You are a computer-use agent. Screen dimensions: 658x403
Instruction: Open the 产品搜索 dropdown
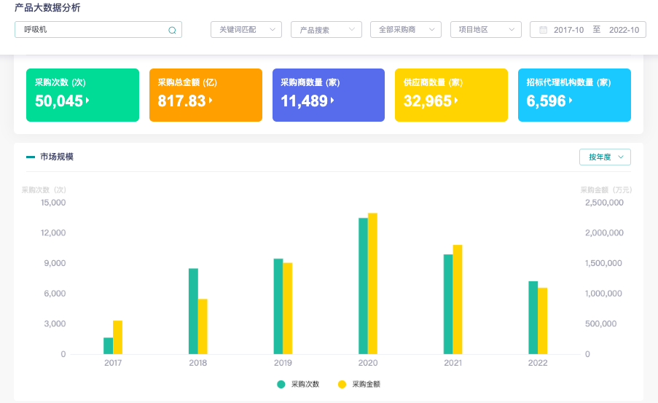326,29
